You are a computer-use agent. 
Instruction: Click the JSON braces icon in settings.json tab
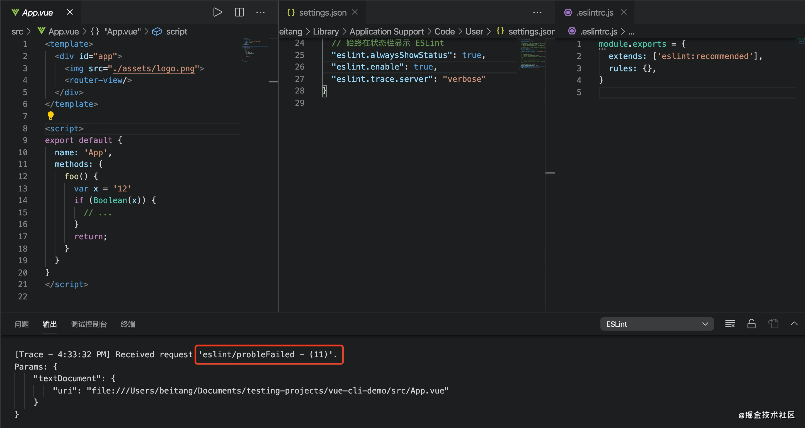(291, 12)
